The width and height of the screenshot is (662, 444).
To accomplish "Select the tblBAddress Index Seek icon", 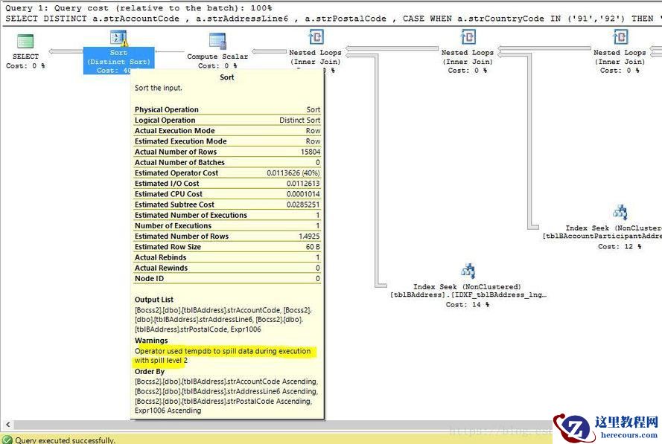I will point(468,271).
